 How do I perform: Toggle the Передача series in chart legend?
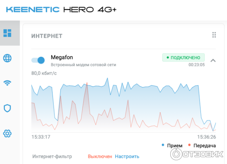pyautogui.click(x=202, y=145)
